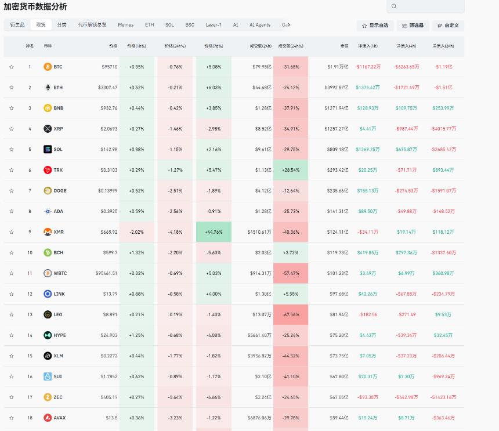This screenshot has width=499, height=431.
Task: Sort by 成交额(24h) column header
Action: [x=261, y=46]
